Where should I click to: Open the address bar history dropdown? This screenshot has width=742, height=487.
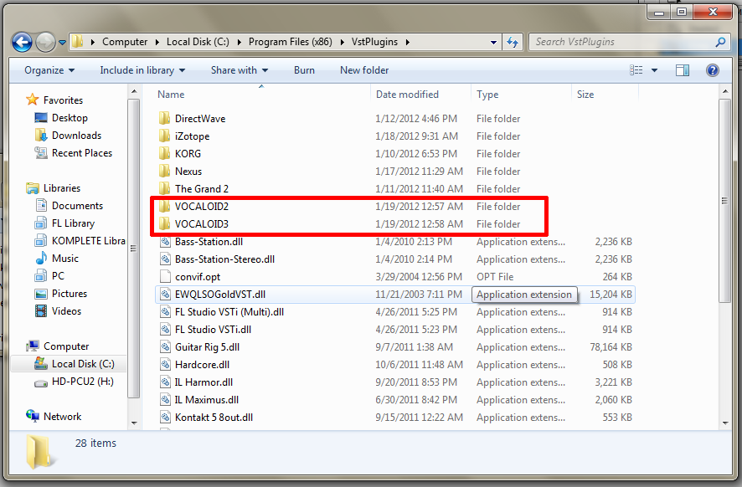(493, 43)
